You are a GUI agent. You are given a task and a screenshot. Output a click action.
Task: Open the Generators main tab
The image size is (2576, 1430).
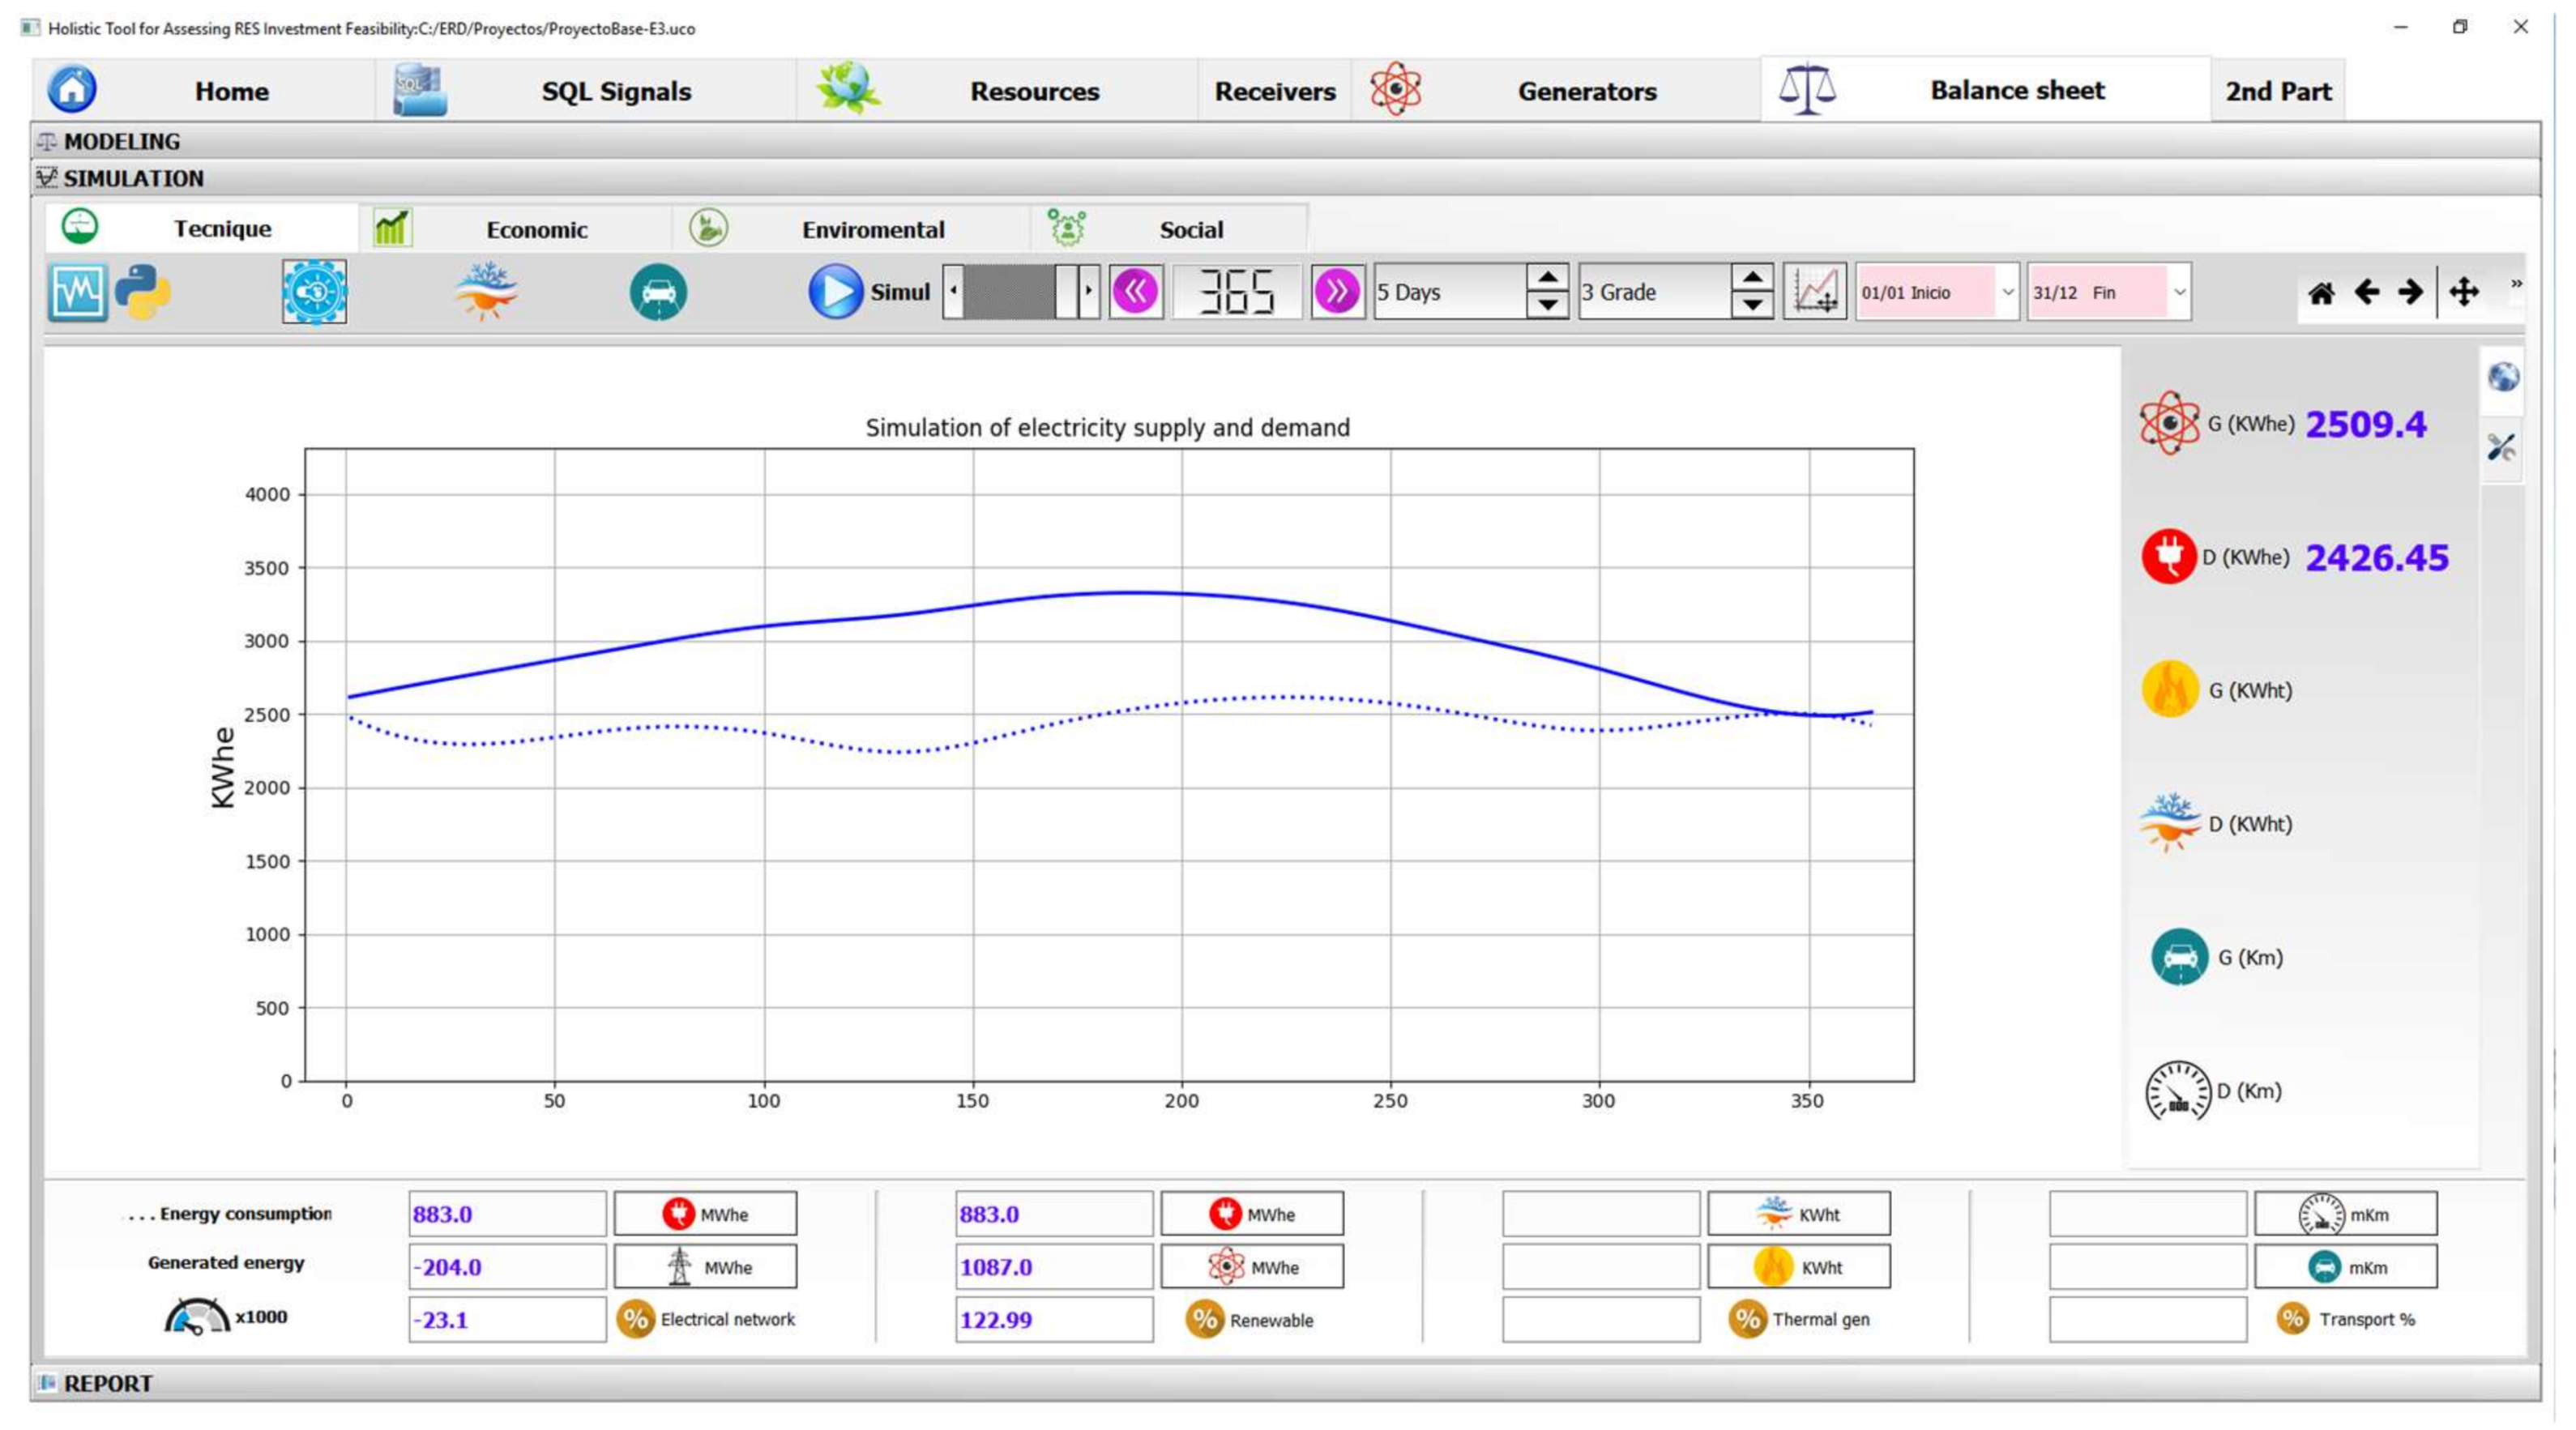coord(1586,91)
